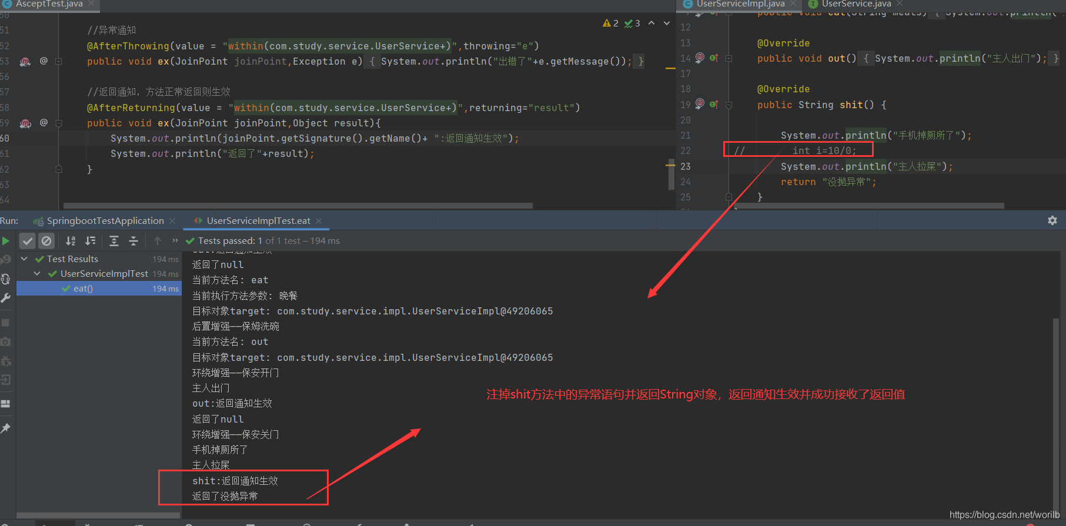Click implements-method gutter icon on line 14

click(x=714, y=58)
